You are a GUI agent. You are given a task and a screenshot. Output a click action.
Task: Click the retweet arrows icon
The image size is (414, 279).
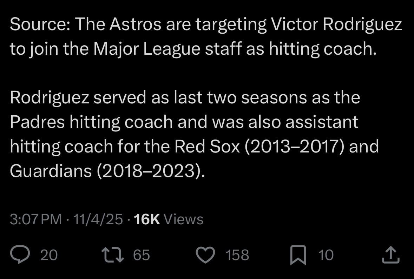tap(113, 255)
